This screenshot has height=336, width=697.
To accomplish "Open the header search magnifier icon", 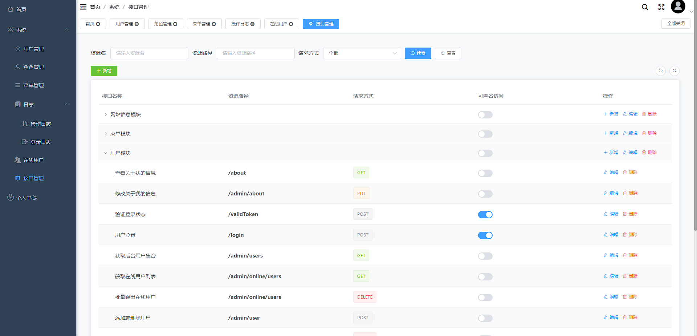I will (x=645, y=7).
